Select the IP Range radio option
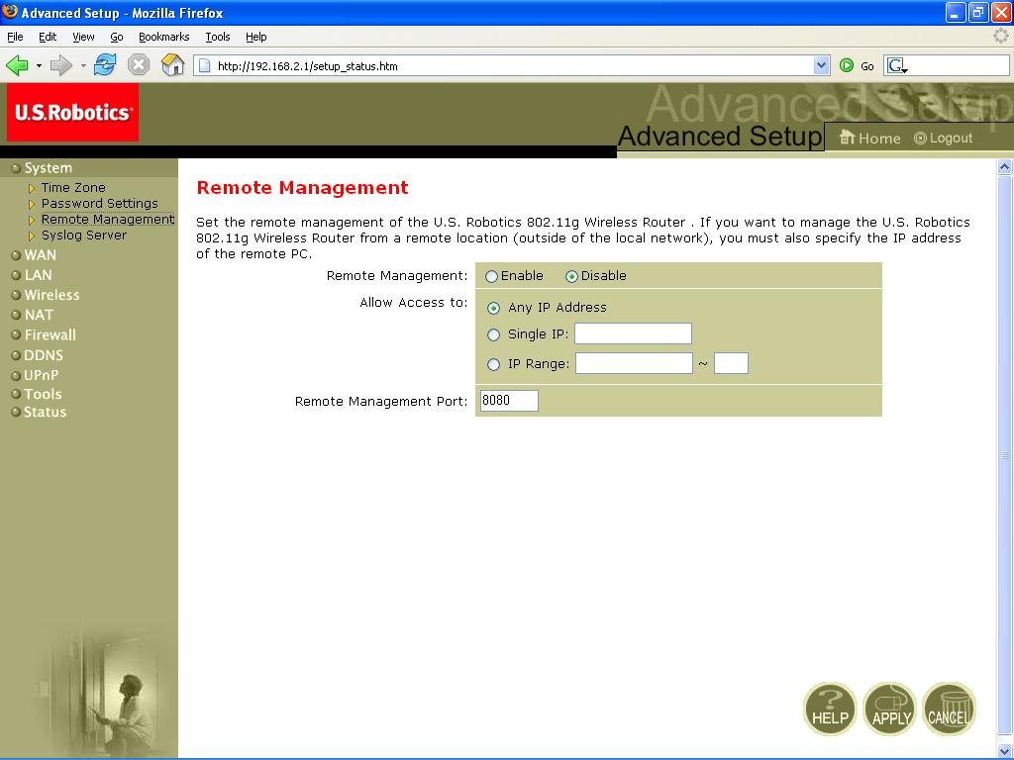 point(493,364)
